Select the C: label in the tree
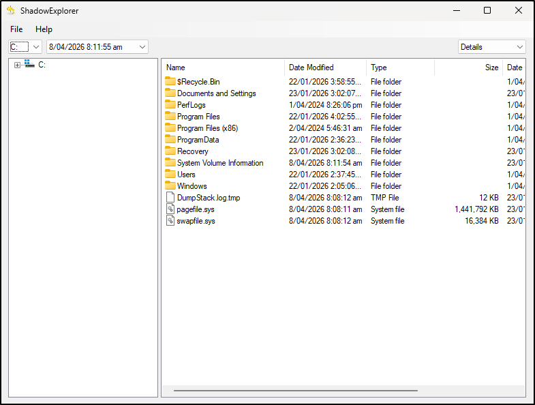Screen dimensions: 535x405 42,65
